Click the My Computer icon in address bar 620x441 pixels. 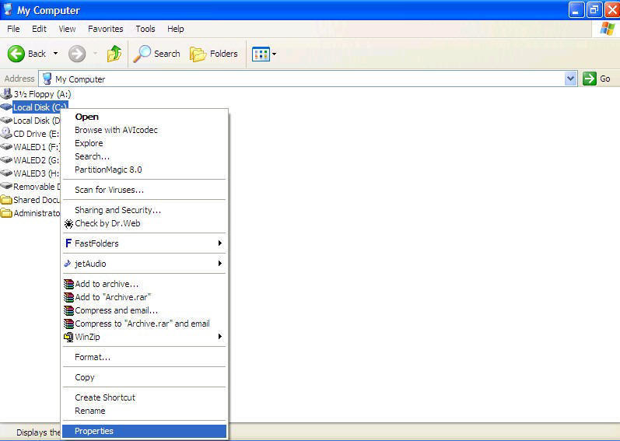point(47,79)
